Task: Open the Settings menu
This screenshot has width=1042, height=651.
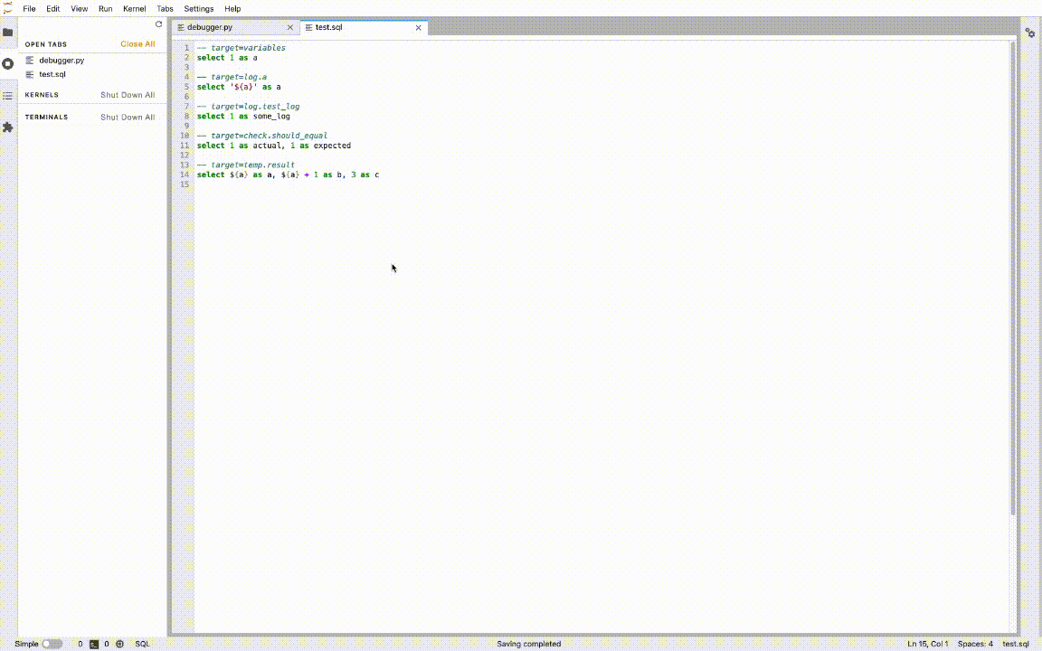Action: 198,8
